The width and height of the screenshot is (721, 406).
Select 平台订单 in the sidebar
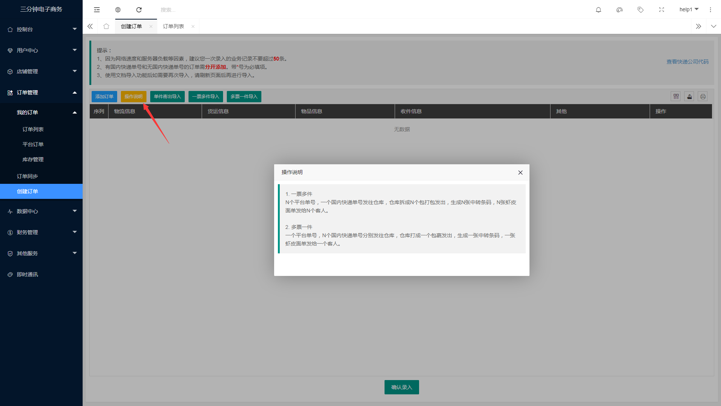point(33,144)
